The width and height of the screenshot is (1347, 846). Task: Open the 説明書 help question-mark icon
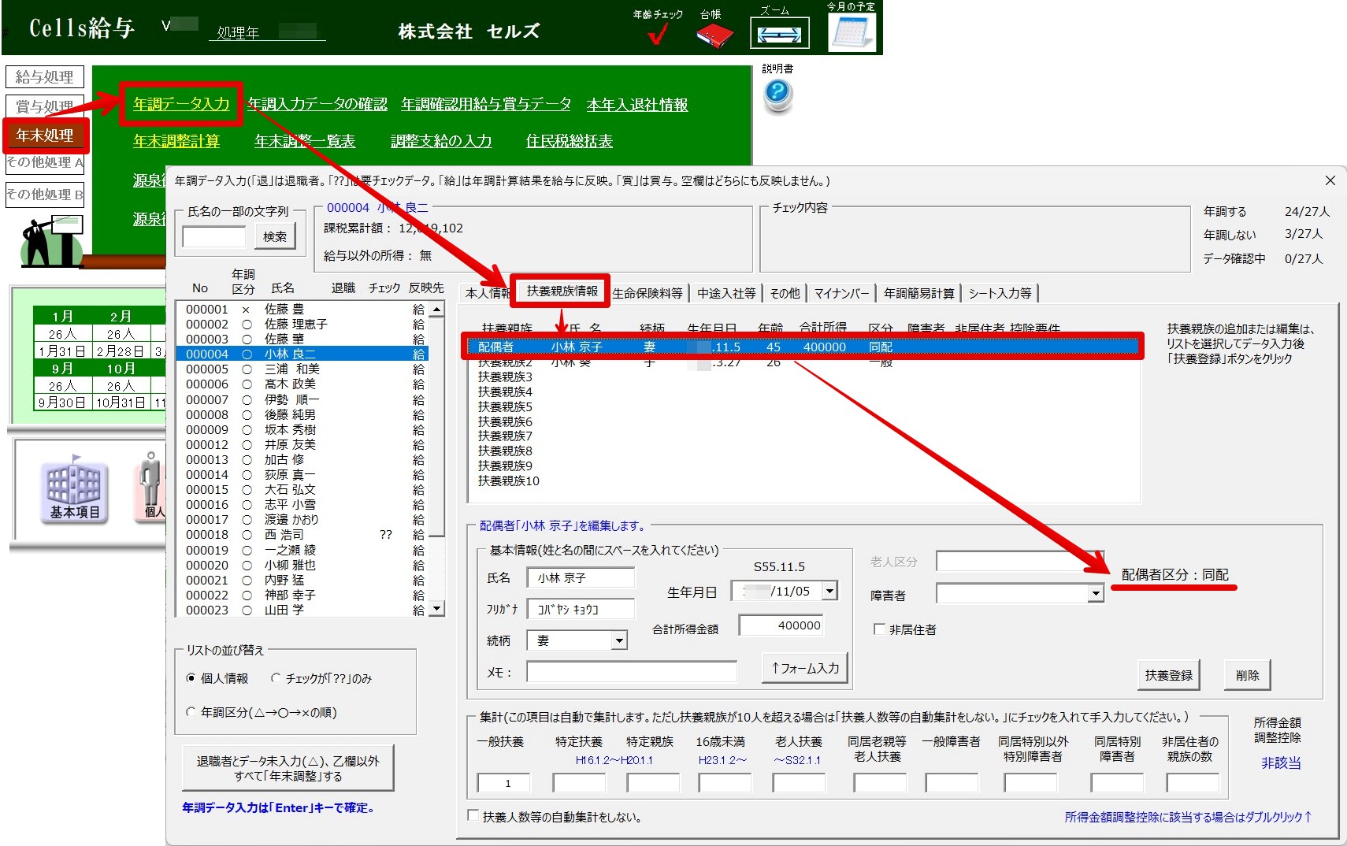point(778,94)
